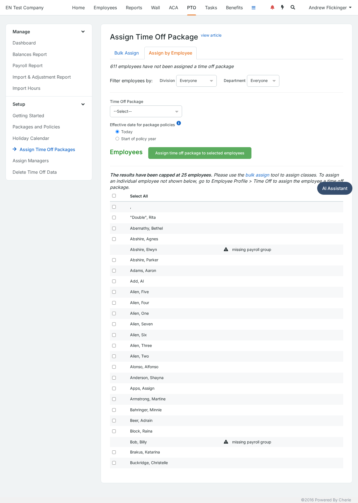Click the lightning bolt quick actions icon

point(282,8)
